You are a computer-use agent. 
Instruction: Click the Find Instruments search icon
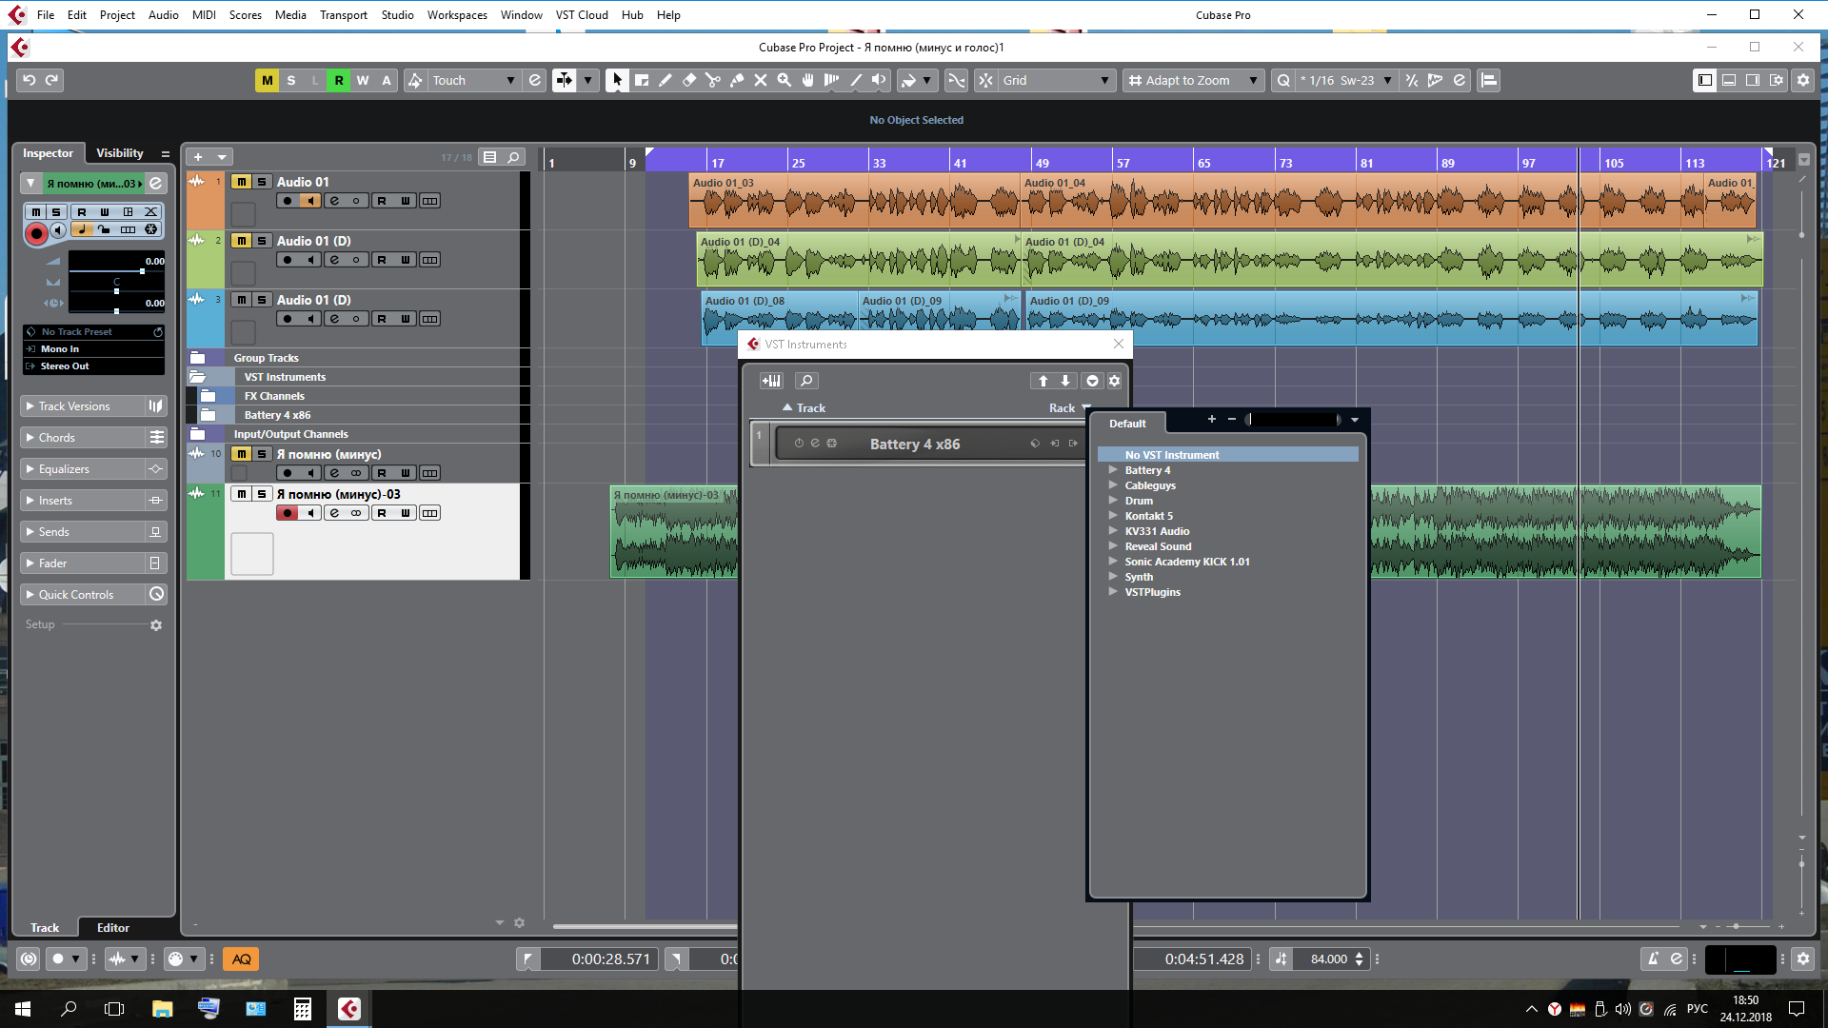806,381
